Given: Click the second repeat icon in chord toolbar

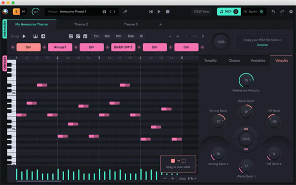Looking at the screenshot, I should click(78, 36).
